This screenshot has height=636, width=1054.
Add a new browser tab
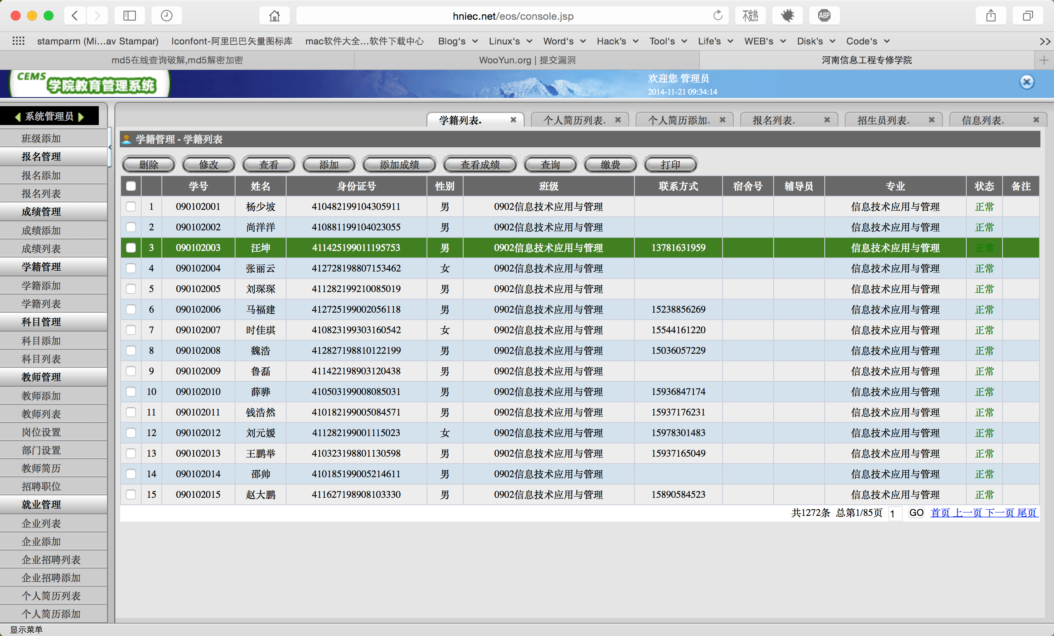(x=1044, y=60)
